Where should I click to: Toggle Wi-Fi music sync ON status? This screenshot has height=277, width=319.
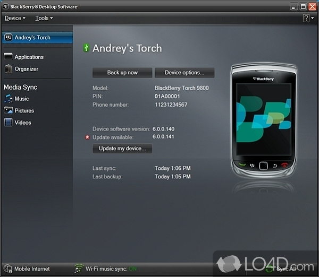pos(132,269)
